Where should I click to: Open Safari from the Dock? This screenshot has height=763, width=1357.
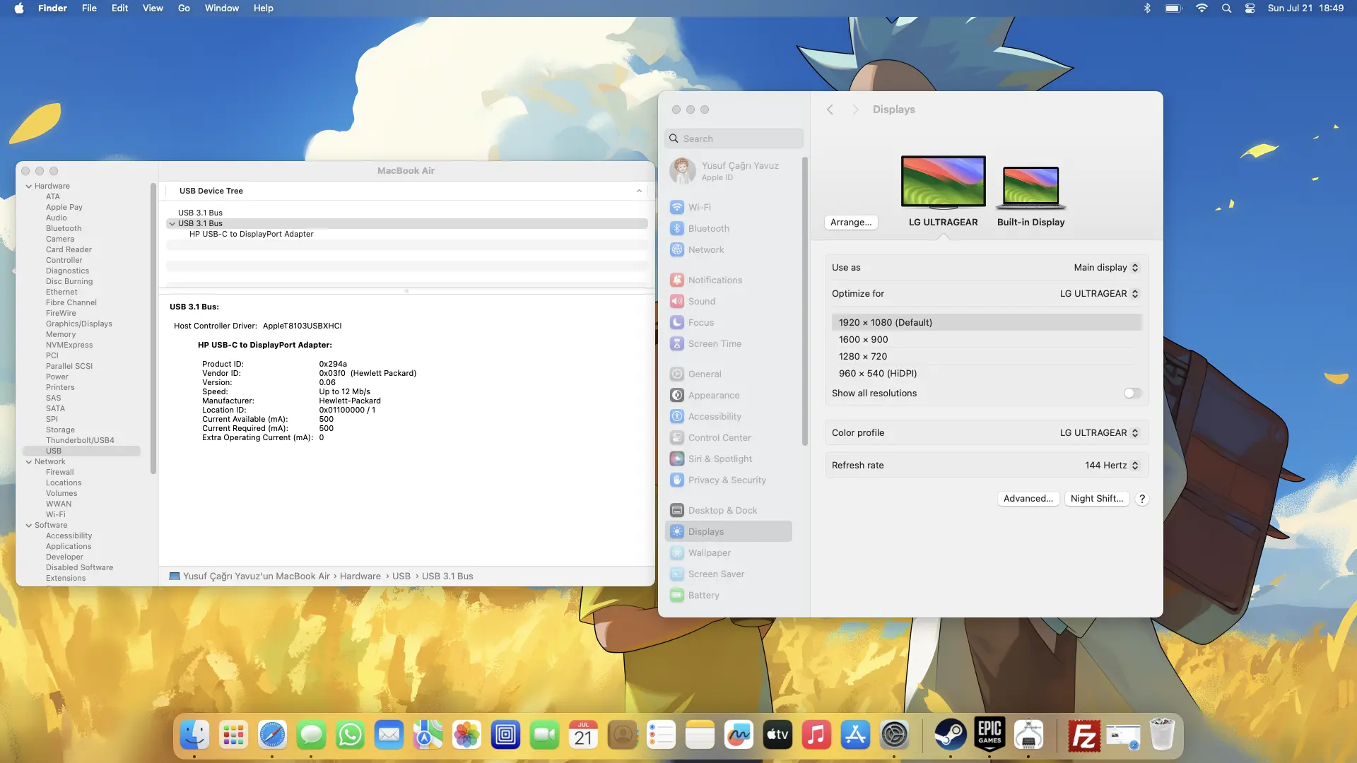(x=272, y=735)
